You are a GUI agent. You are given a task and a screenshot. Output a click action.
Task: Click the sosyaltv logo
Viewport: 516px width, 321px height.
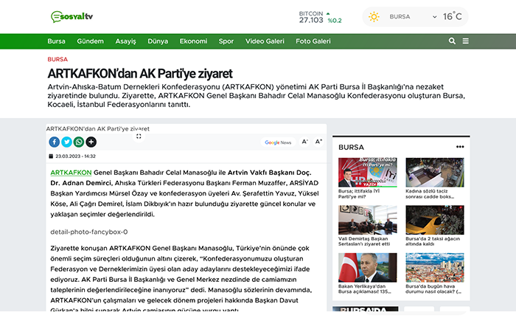[x=72, y=16]
